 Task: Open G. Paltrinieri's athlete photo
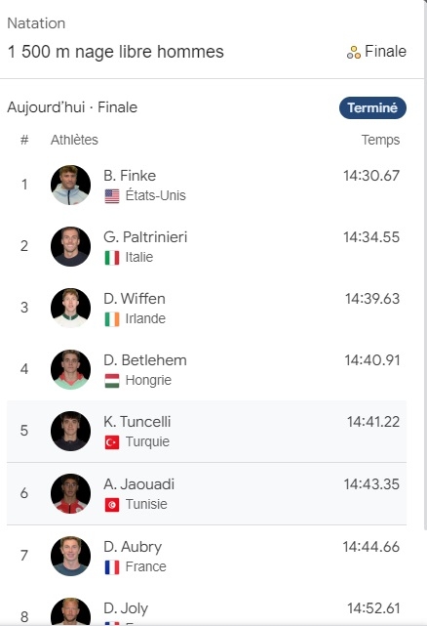pos(70,246)
